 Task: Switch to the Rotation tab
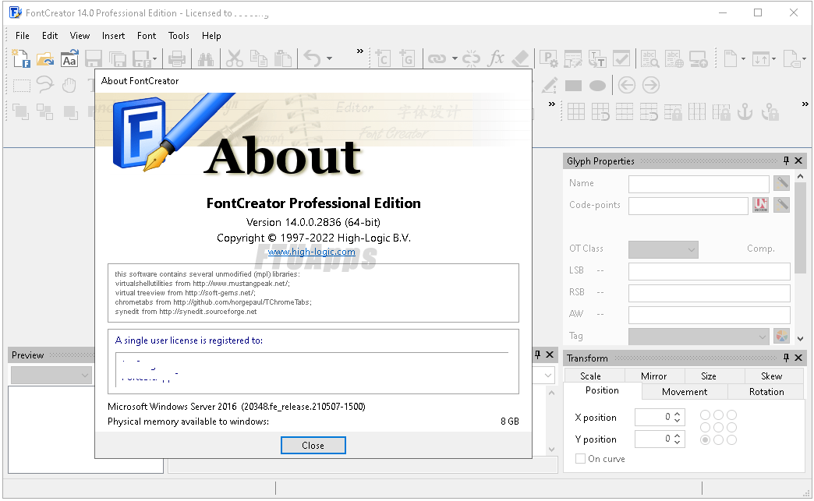click(766, 392)
